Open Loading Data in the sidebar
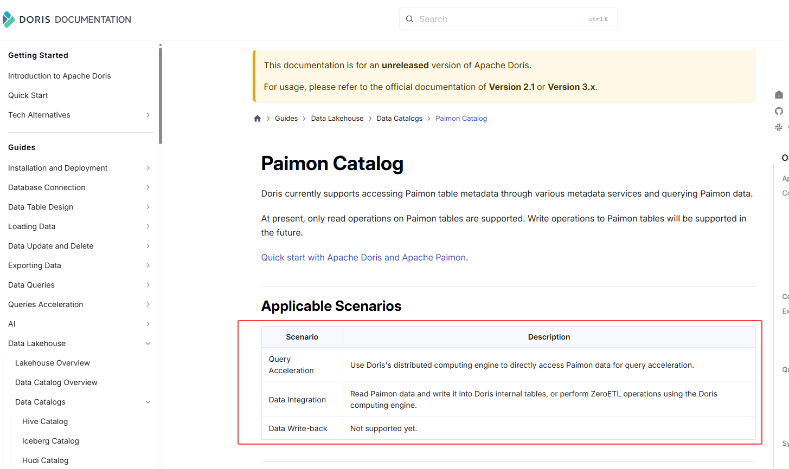789x469 pixels. 32,226
